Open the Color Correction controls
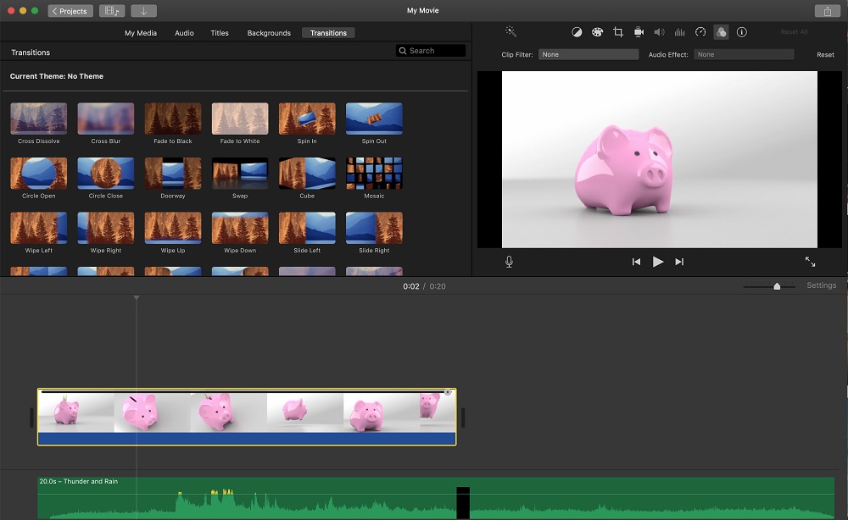 click(597, 31)
